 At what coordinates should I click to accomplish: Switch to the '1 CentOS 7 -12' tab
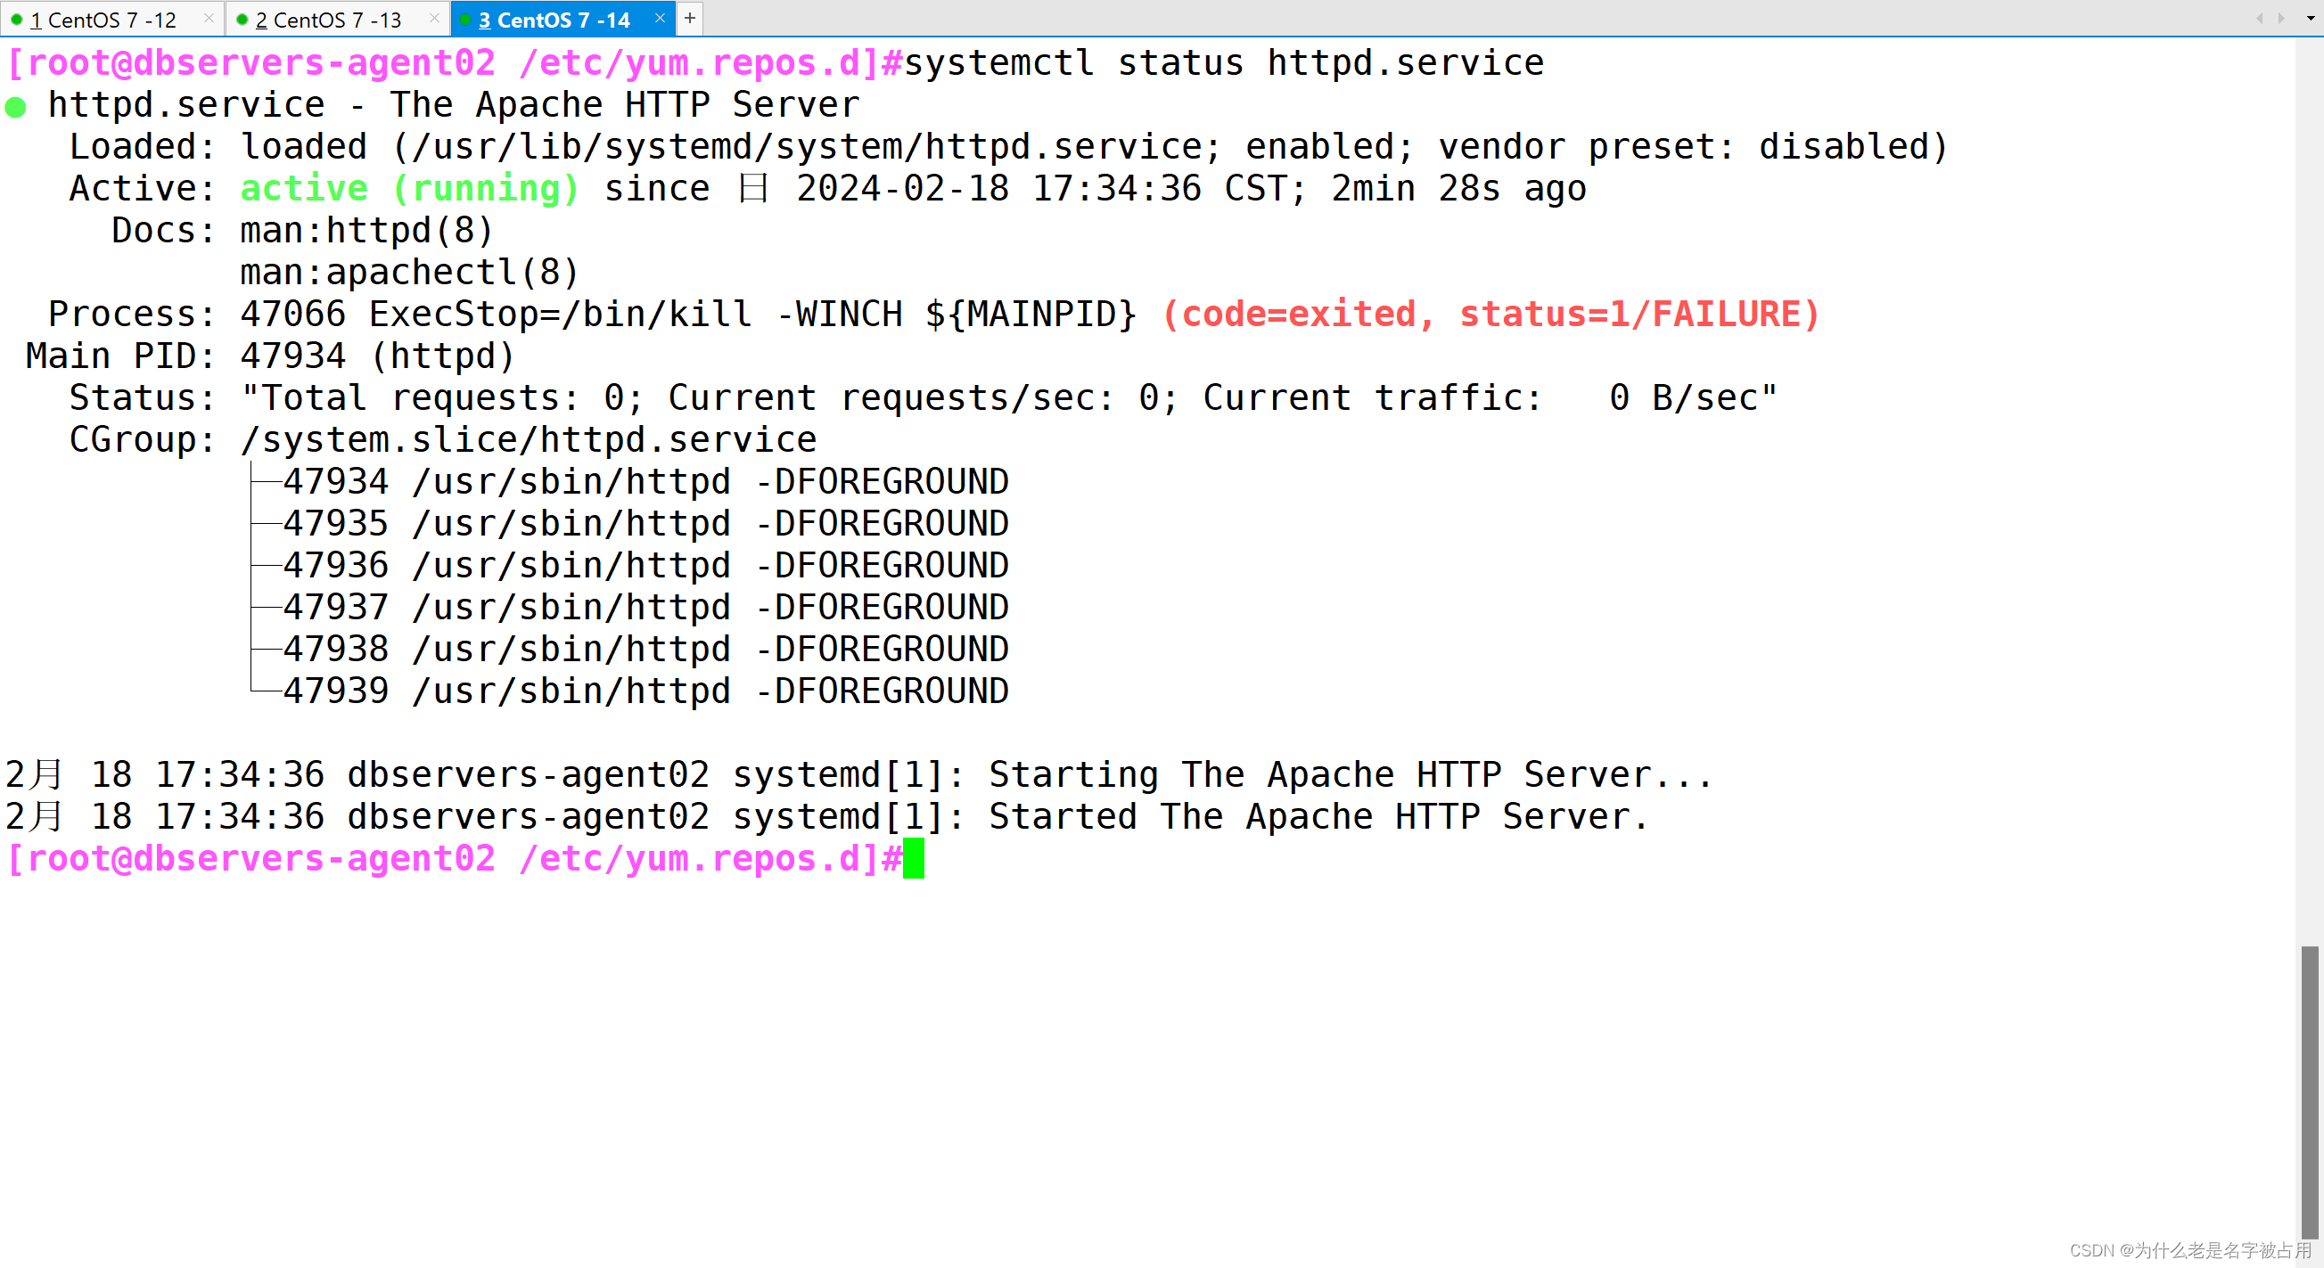click(111, 19)
